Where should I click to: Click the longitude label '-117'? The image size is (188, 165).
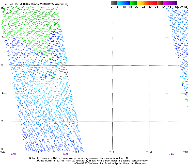[x=39, y=152]
